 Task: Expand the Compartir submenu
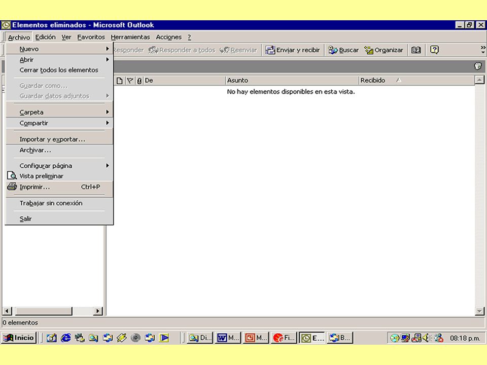coord(59,123)
